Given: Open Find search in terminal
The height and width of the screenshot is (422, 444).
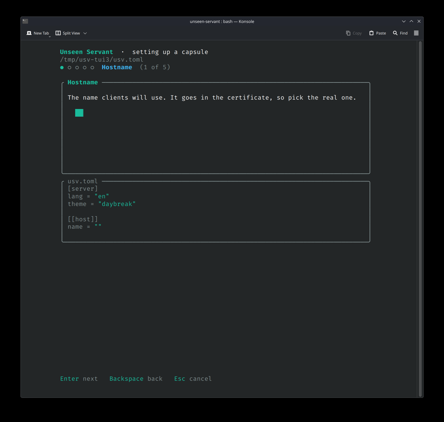Looking at the screenshot, I should (x=400, y=33).
